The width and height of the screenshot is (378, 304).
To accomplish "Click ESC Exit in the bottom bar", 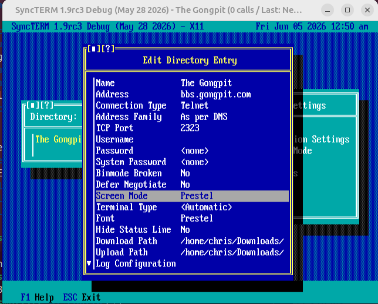I will point(82,298).
